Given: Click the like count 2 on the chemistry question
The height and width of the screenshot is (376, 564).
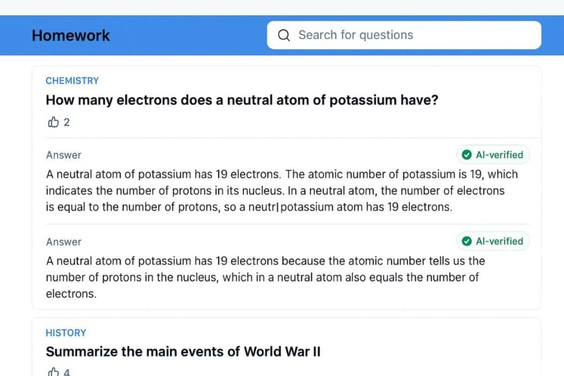Looking at the screenshot, I should 67,122.
